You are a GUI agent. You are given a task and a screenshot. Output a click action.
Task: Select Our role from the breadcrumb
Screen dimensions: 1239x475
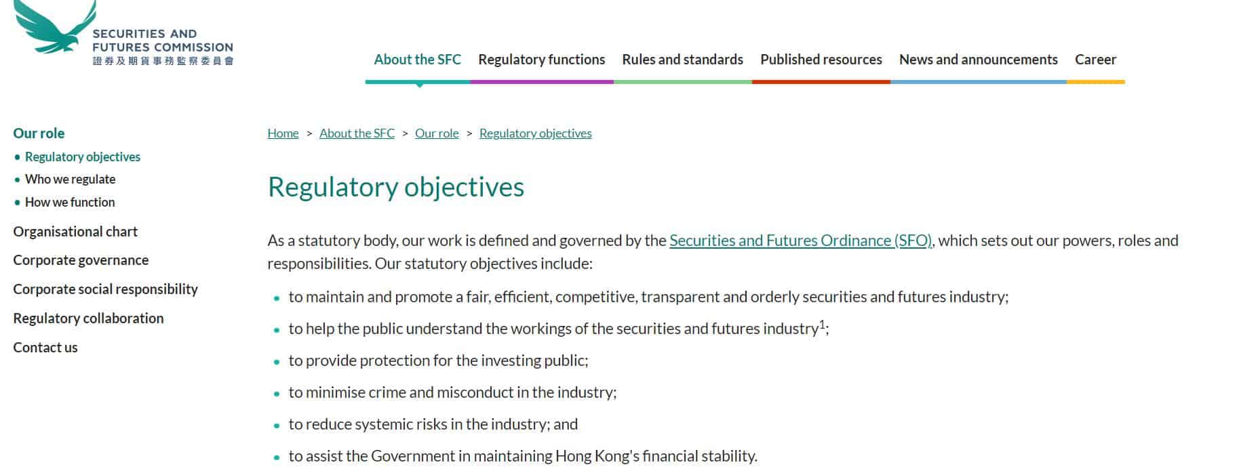click(437, 133)
